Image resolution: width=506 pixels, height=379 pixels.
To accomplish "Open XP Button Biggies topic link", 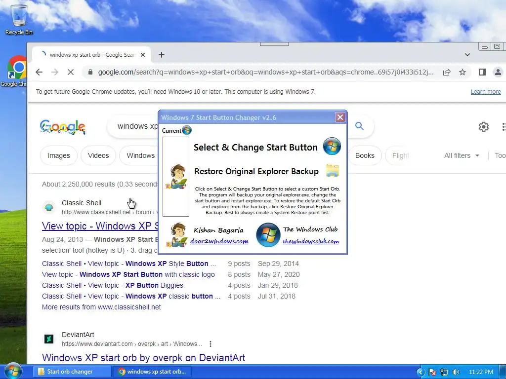I will pos(112,286).
